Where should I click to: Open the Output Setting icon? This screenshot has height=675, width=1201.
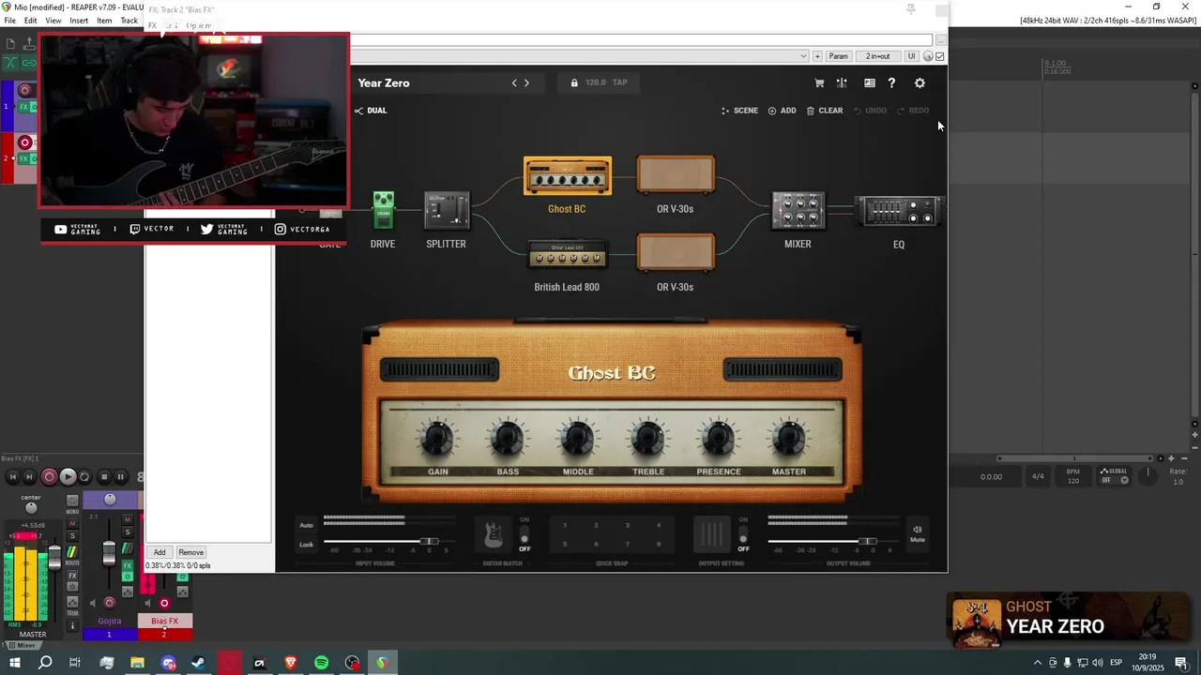(x=712, y=534)
